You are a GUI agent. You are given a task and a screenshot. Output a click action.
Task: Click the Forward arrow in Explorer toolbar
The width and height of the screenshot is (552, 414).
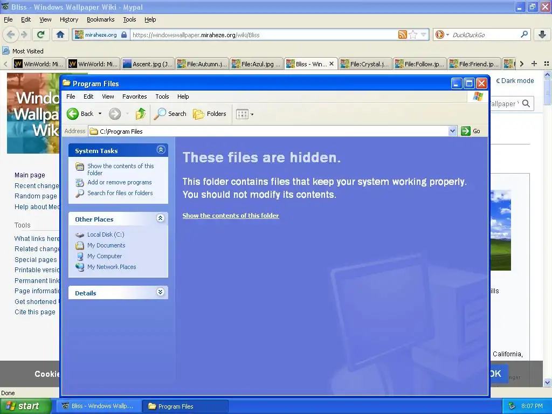click(x=115, y=114)
